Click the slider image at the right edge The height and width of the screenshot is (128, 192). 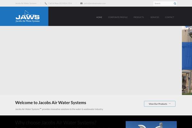pyautogui.click(x=187, y=60)
